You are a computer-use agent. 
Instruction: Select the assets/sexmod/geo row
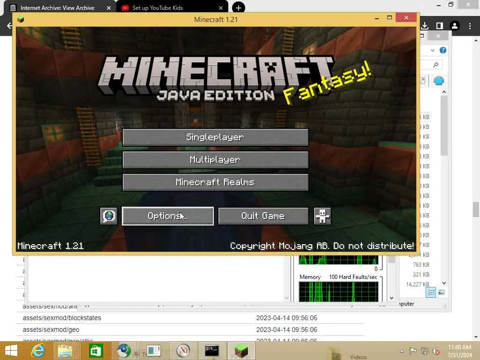pyautogui.click(x=189, y=330)
